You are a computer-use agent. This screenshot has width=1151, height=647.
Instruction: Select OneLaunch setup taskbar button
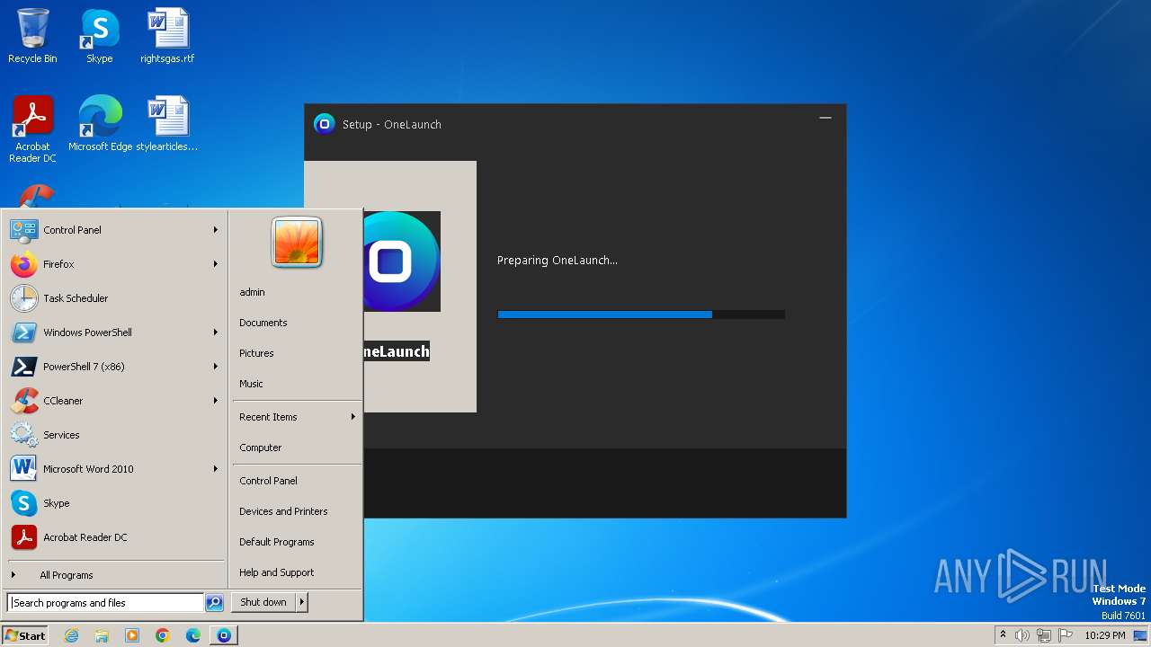pos(224,635)
